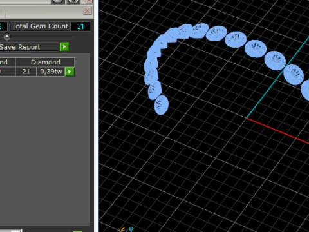Close the gem report panel with the red X

(87, 11)
